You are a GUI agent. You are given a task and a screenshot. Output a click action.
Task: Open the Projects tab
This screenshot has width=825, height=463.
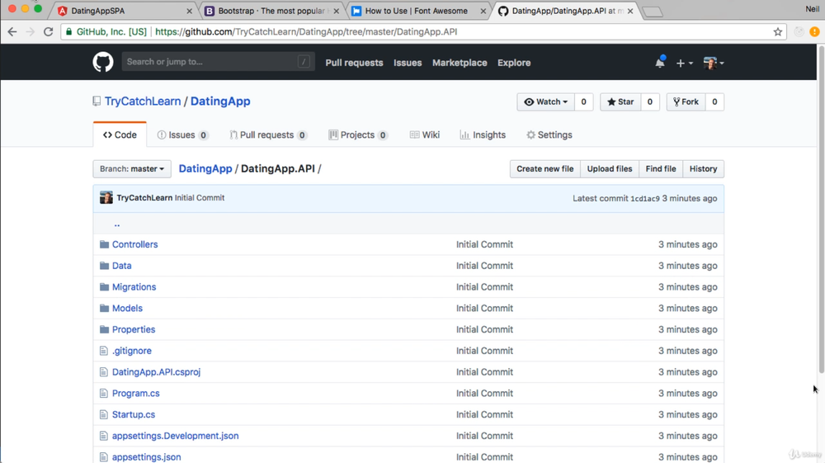point(358,135)
